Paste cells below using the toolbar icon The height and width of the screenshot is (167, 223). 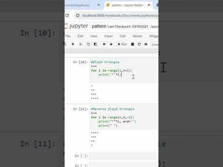96,44
